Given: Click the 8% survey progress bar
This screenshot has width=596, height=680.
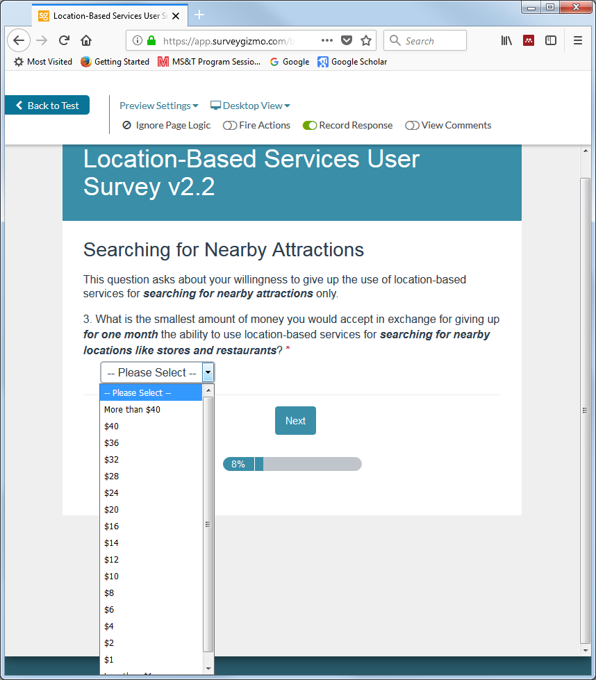Looking at the screenshot, I should click(x=292, y=464).
